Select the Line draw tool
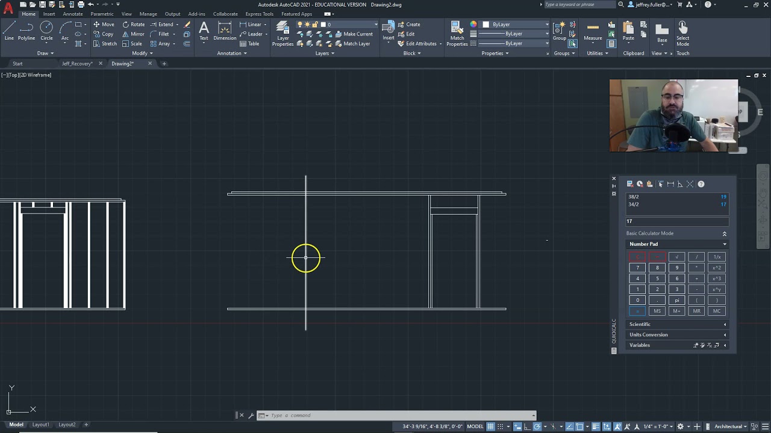This screenshot has height=433, width=771. pos(9,30)
